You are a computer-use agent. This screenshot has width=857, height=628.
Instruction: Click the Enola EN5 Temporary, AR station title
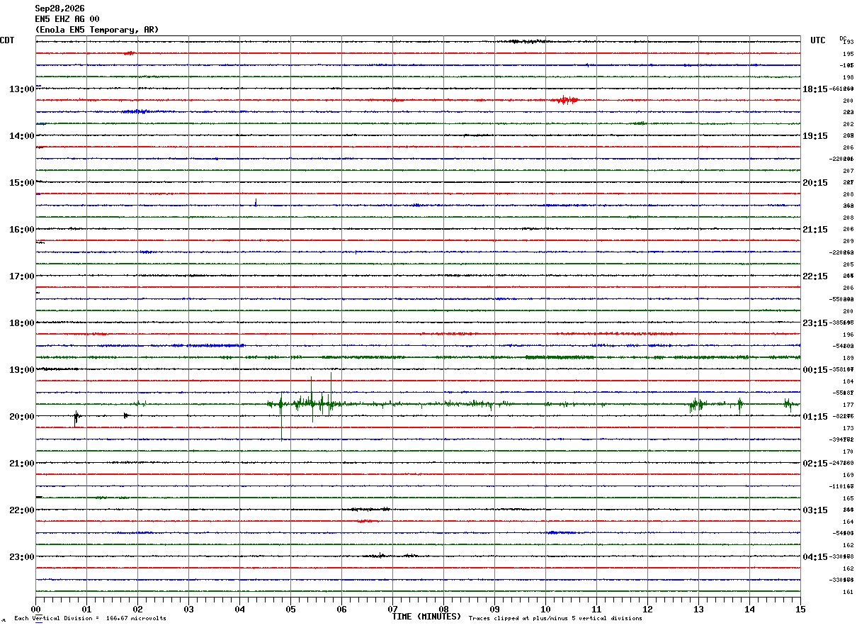(x=97, y=30)
